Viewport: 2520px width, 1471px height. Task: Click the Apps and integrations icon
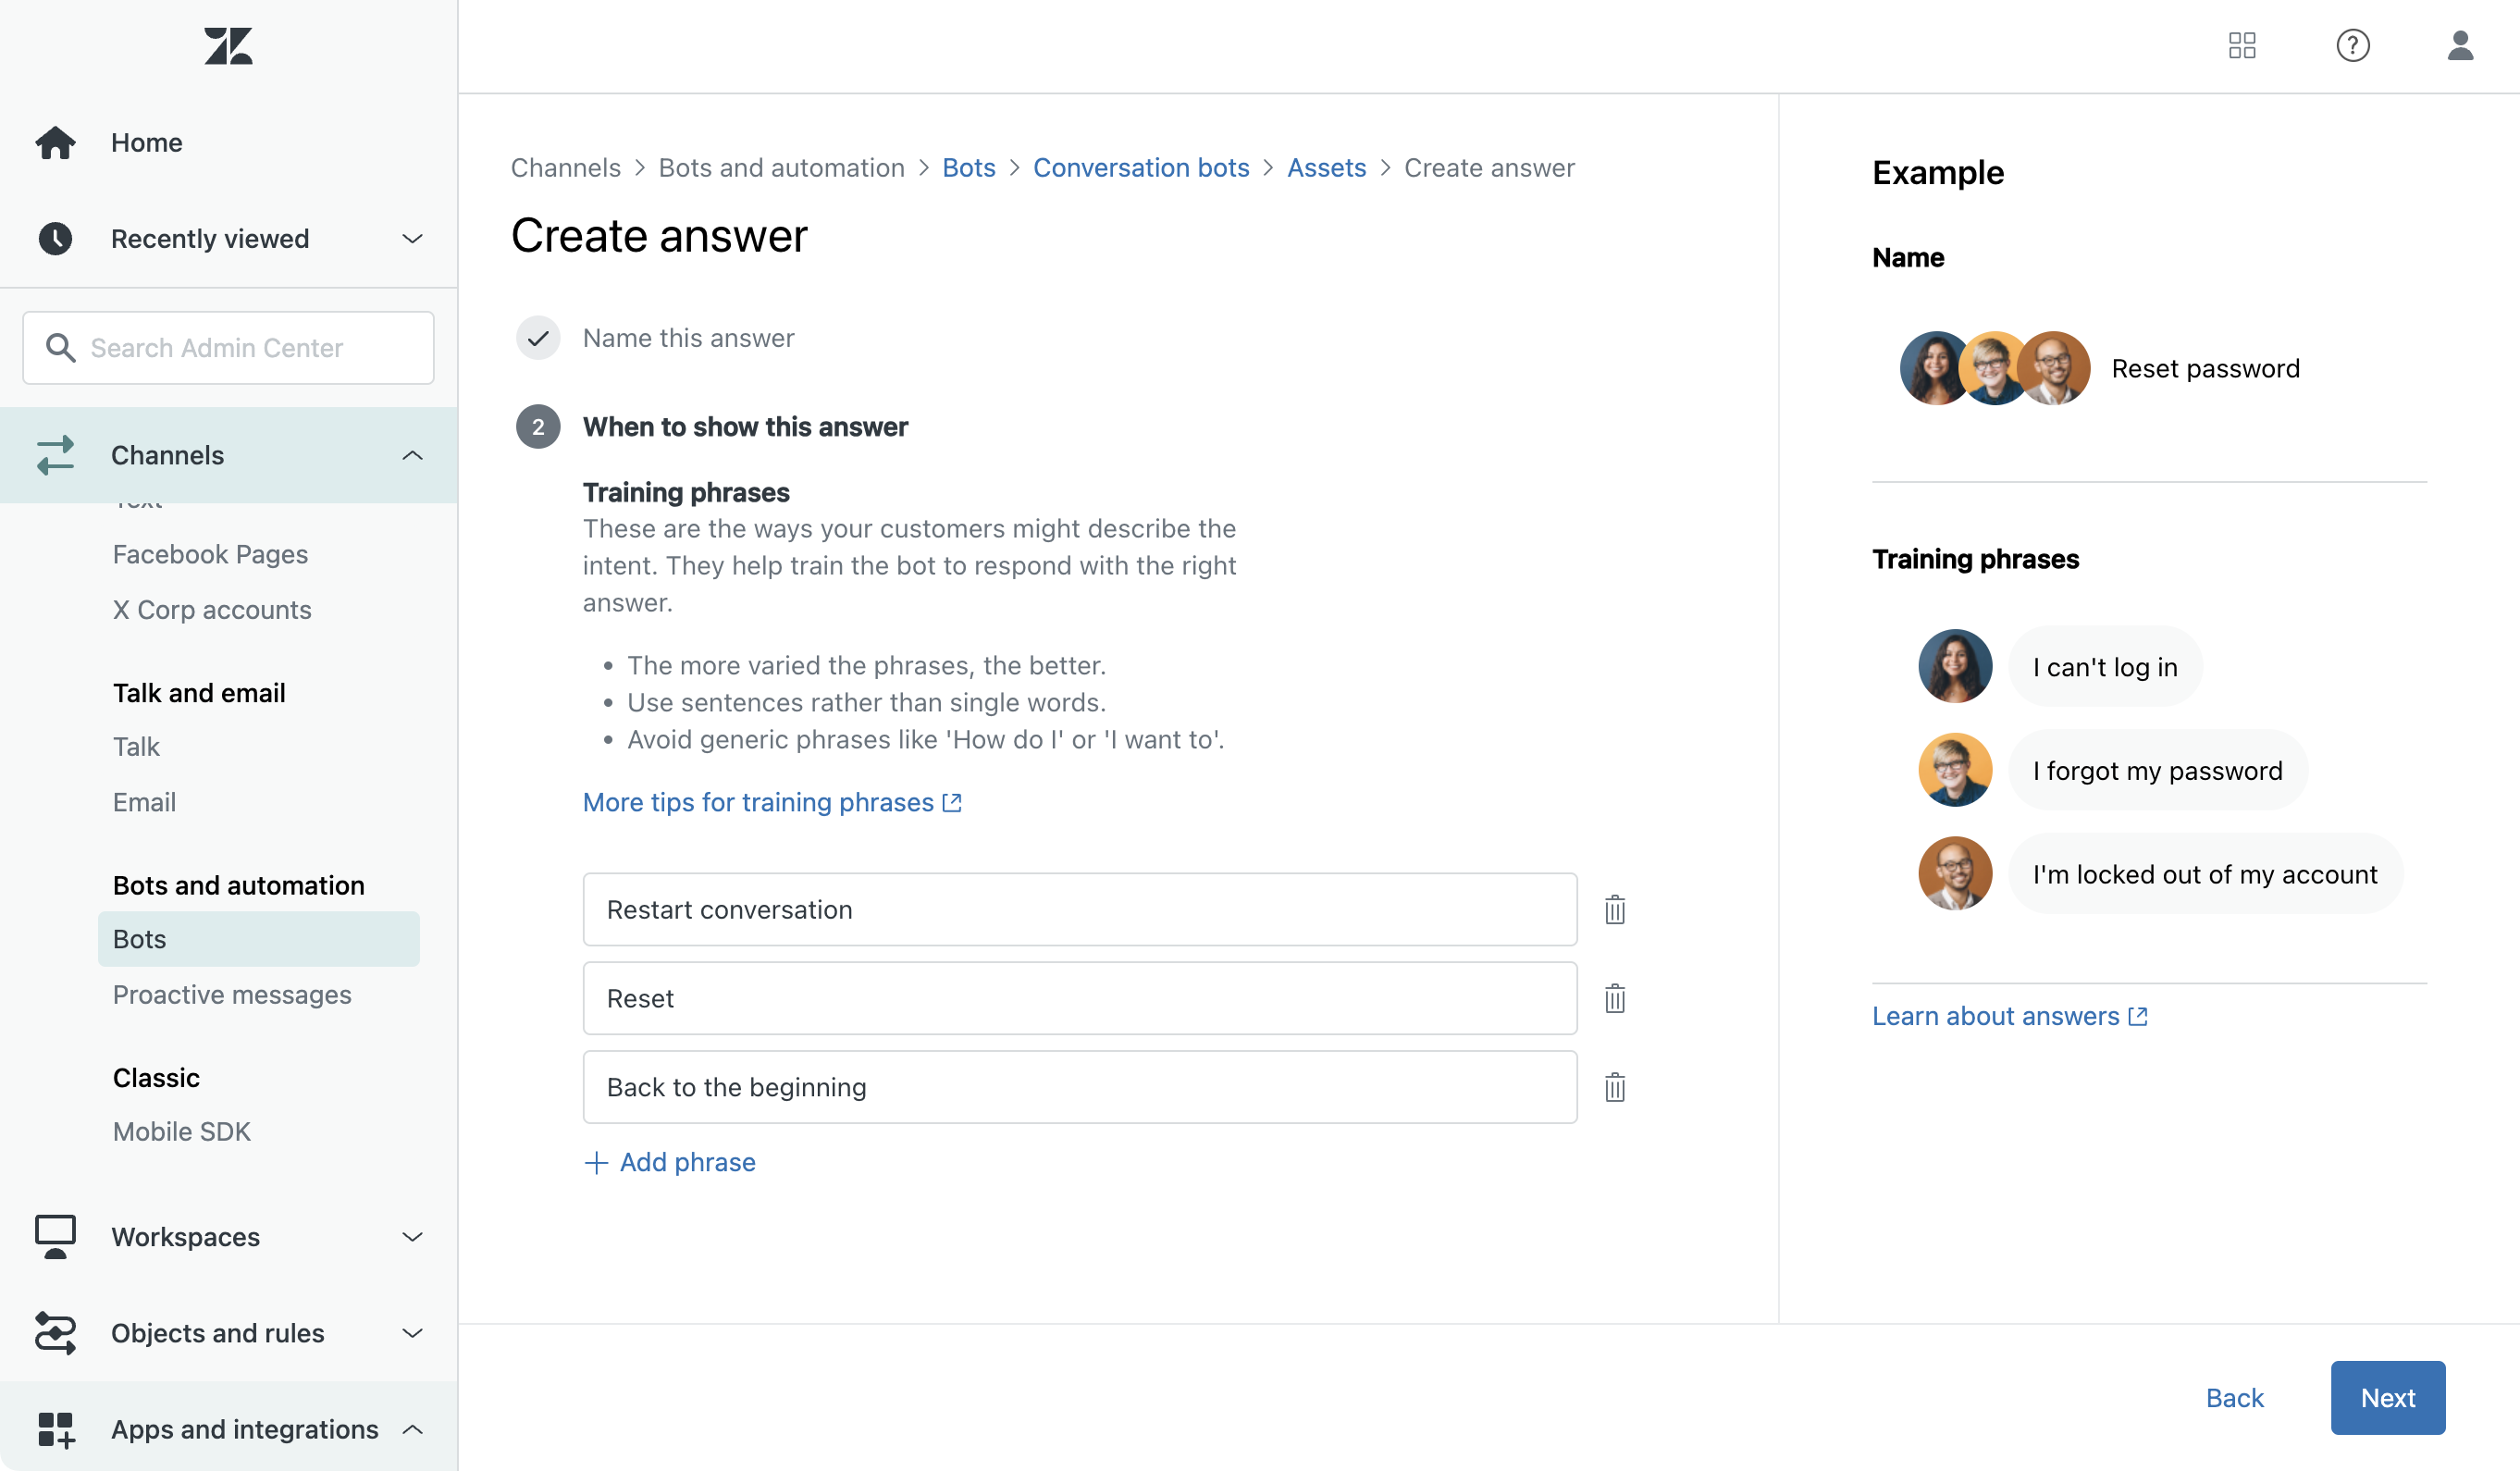point(56,1429)
